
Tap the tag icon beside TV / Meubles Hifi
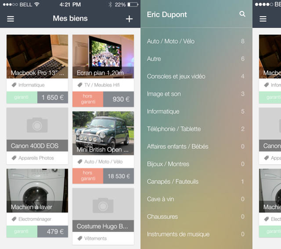[x=80, y=85]
